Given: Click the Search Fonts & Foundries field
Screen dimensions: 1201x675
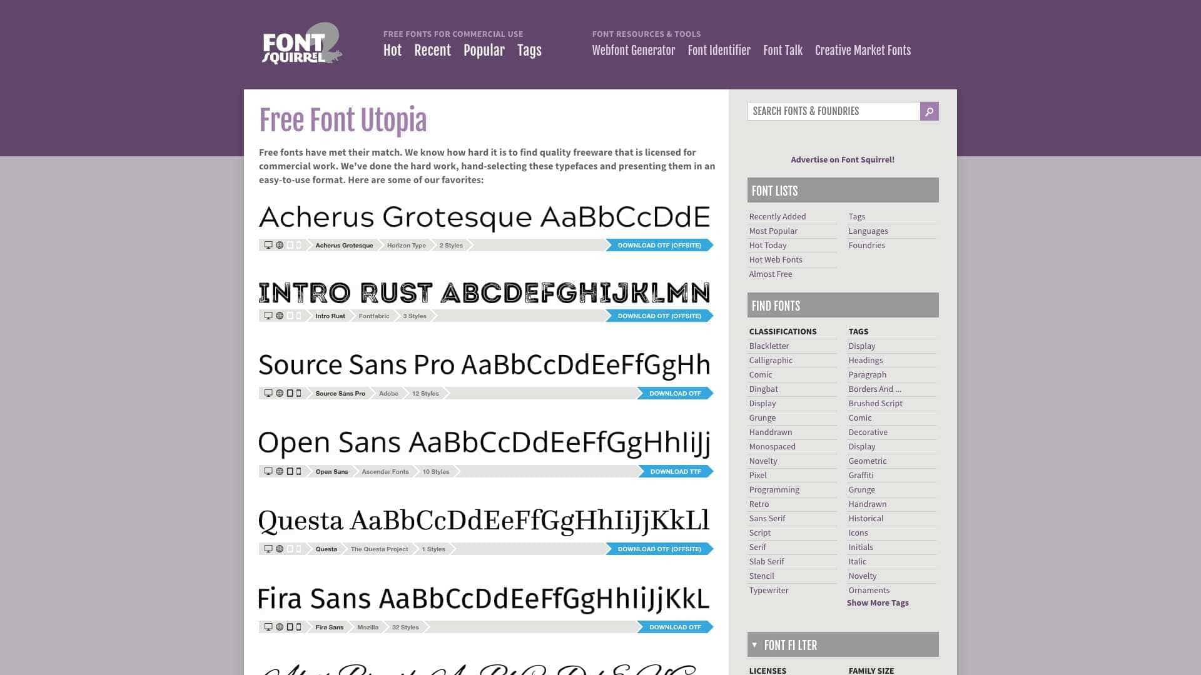Looking at the screenshot, I should [834, 111].
